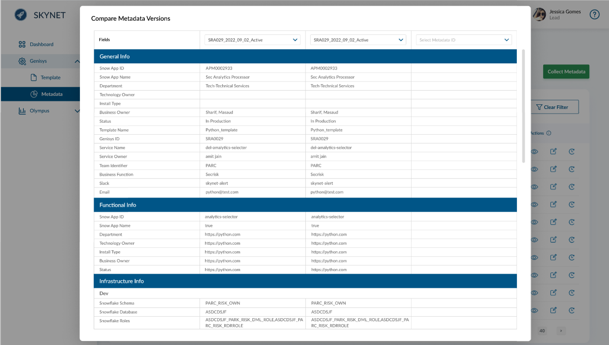Click the history icon in the topmost background table row
Viewport: 609px width, 345px height.
(572, 151)
